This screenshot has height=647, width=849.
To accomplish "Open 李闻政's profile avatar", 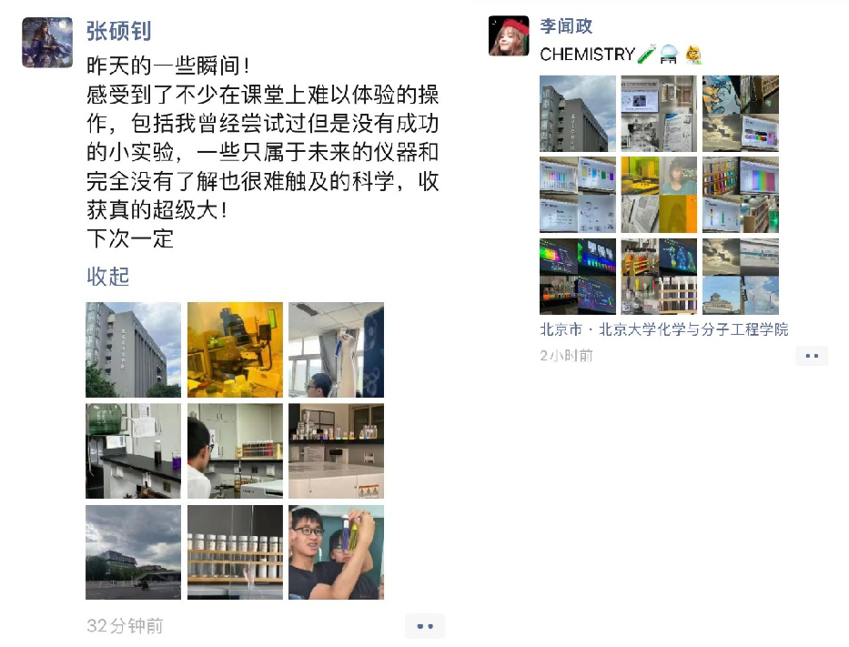I will (509, 35).
